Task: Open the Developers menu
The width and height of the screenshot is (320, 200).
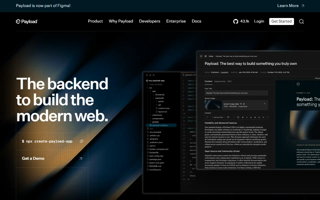Action: pyautogui.click(x=150, y=21)
